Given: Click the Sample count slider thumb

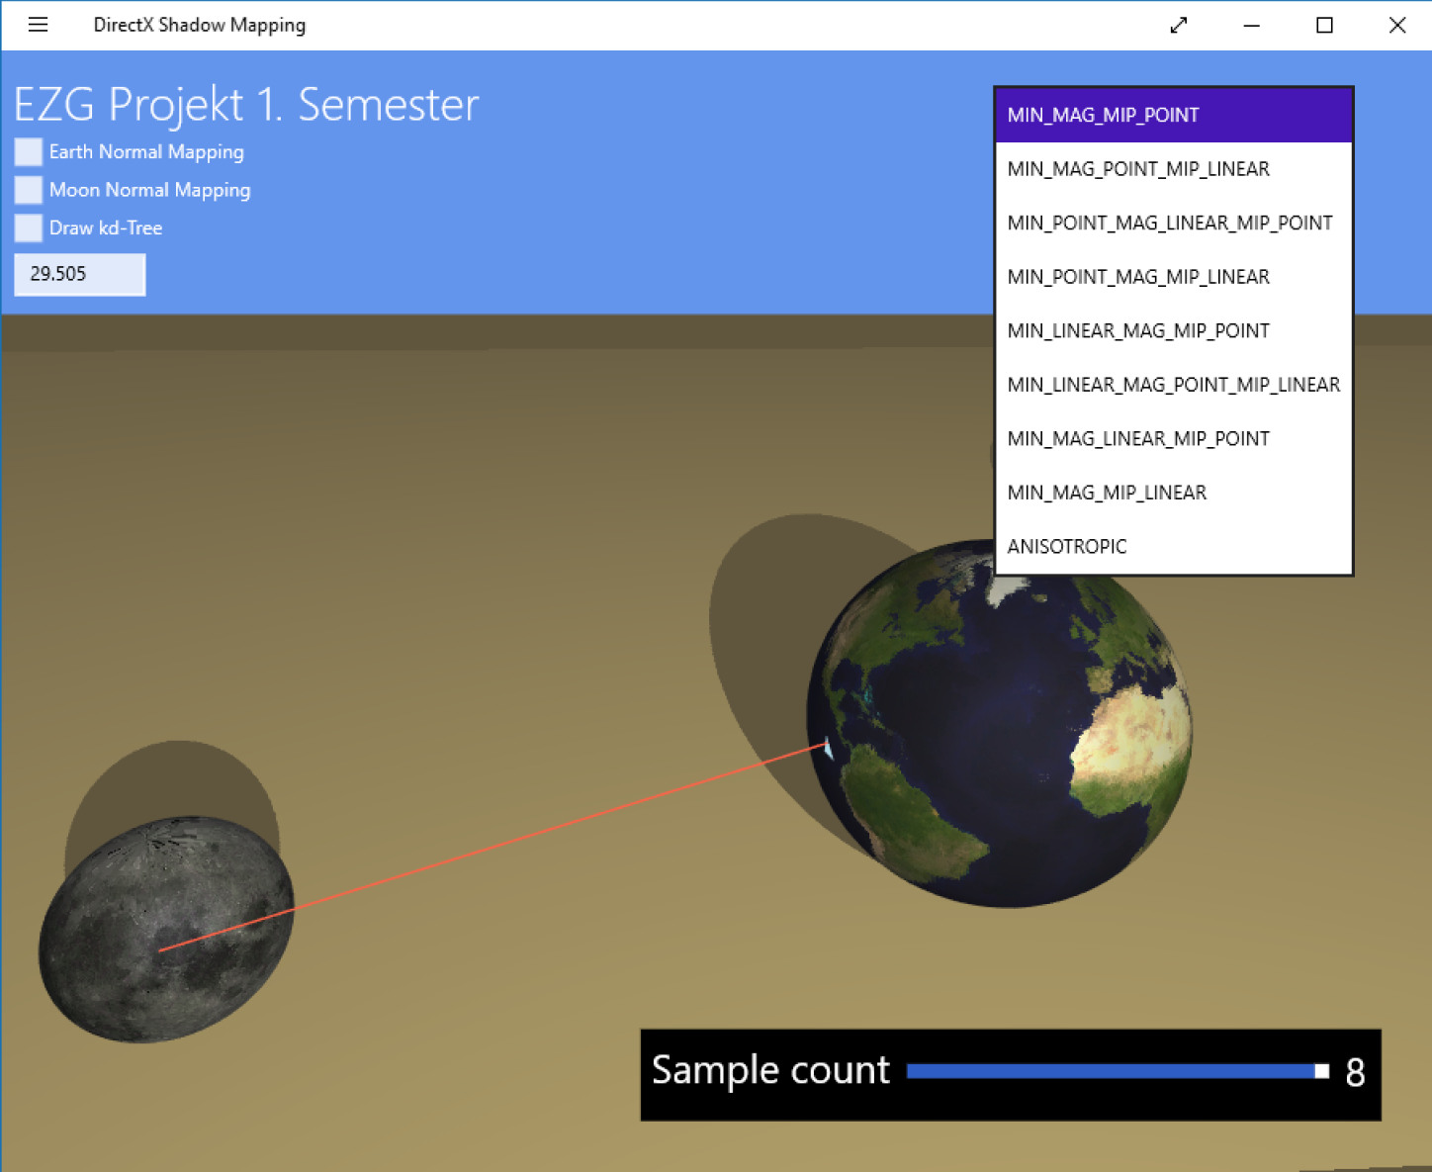Looking at the screenshot, I should 1321,1071.
